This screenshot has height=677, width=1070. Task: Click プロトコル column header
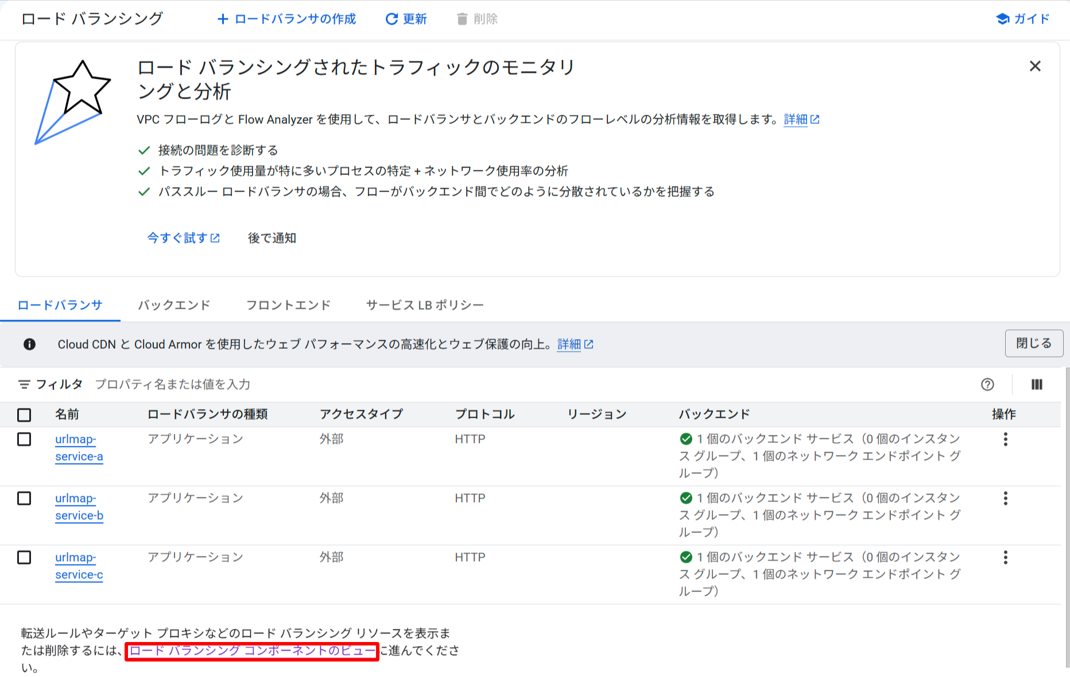(x=484, y=414)
